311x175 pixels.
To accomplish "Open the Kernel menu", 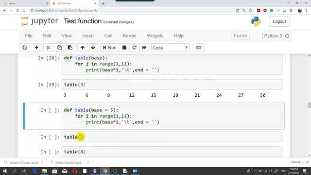I will click(130, 35).
